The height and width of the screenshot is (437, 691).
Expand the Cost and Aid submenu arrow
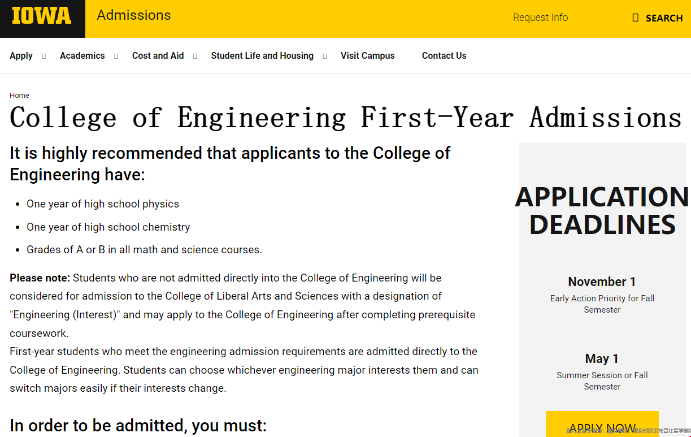195,56
